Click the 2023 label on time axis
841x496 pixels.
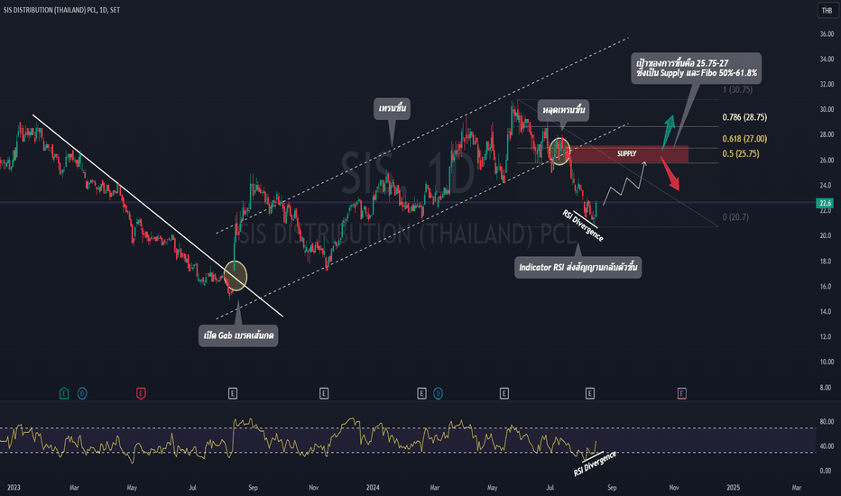coord(14,487)
